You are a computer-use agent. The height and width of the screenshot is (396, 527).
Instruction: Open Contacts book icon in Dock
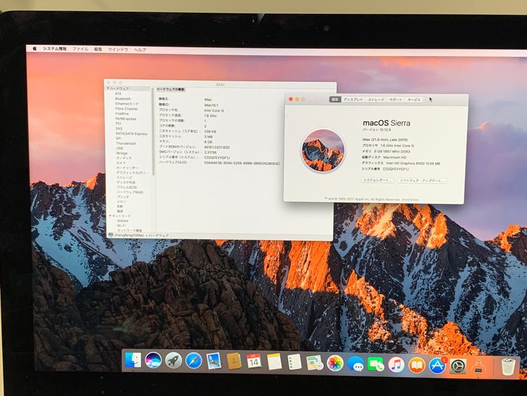pos(234,362)
